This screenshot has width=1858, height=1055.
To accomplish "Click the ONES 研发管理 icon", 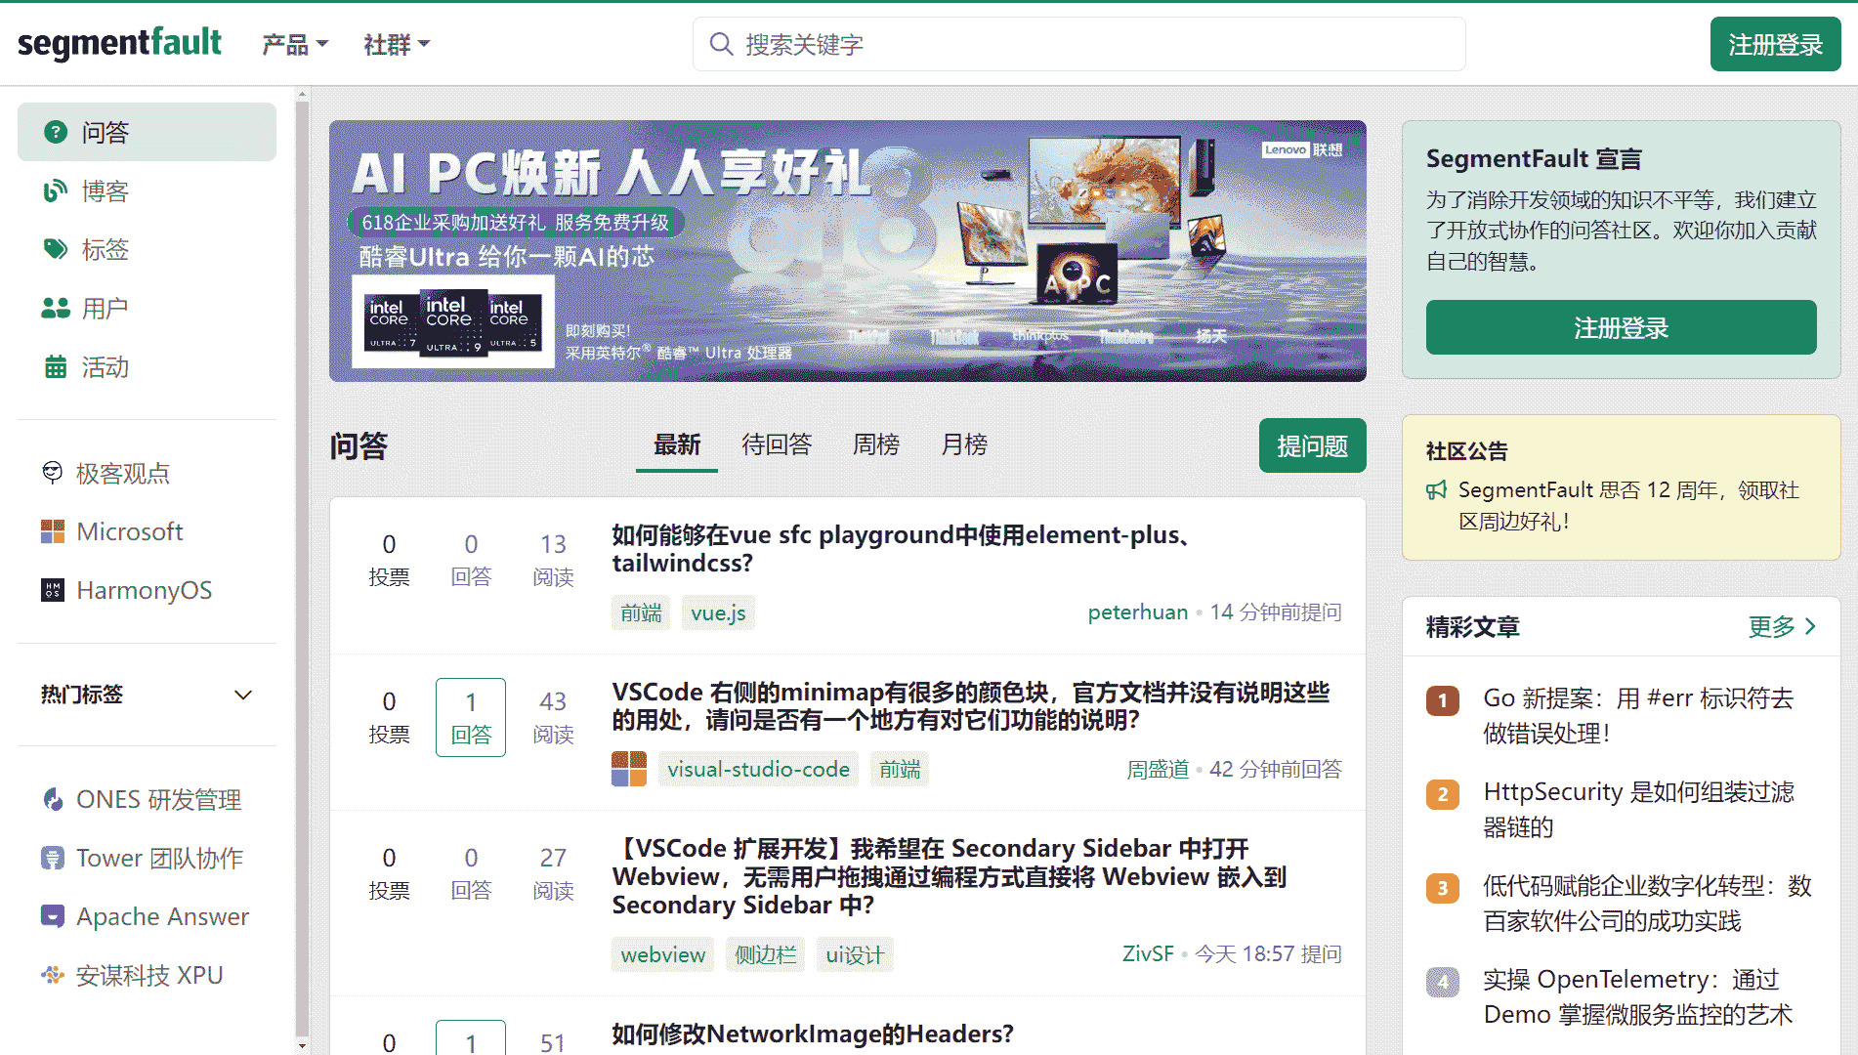I will click(x=53, y=799).
